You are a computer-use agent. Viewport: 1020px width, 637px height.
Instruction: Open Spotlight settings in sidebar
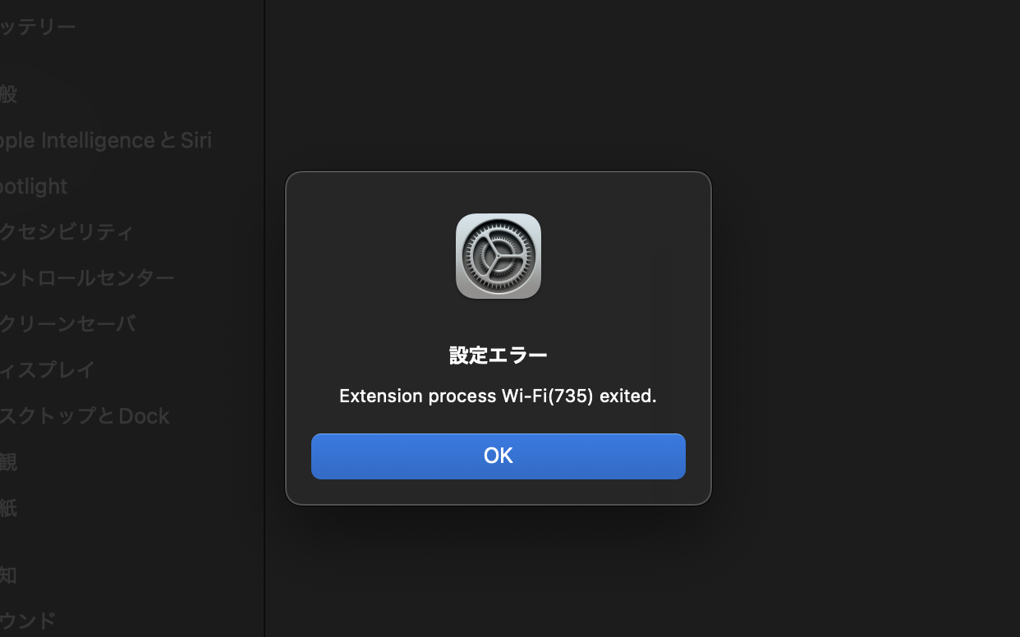point(34,186)
